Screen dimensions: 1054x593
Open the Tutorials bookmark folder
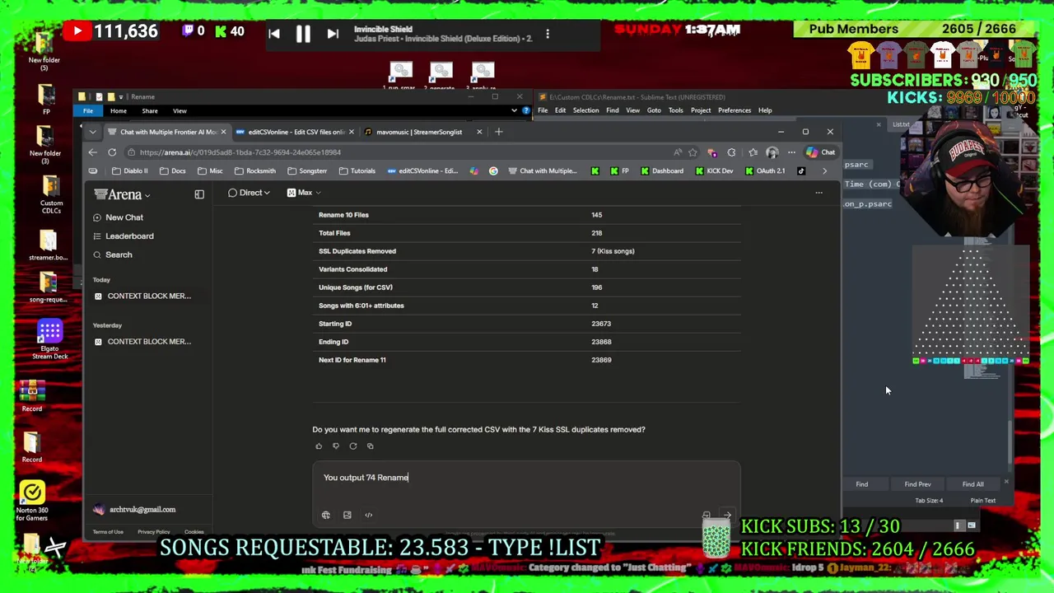(x=357, y=171)
